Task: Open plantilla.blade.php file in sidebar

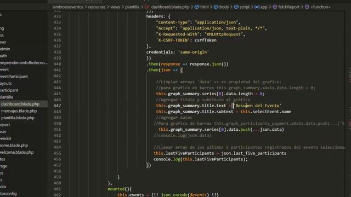Action: pyautogui.click(x=18, y=118)
